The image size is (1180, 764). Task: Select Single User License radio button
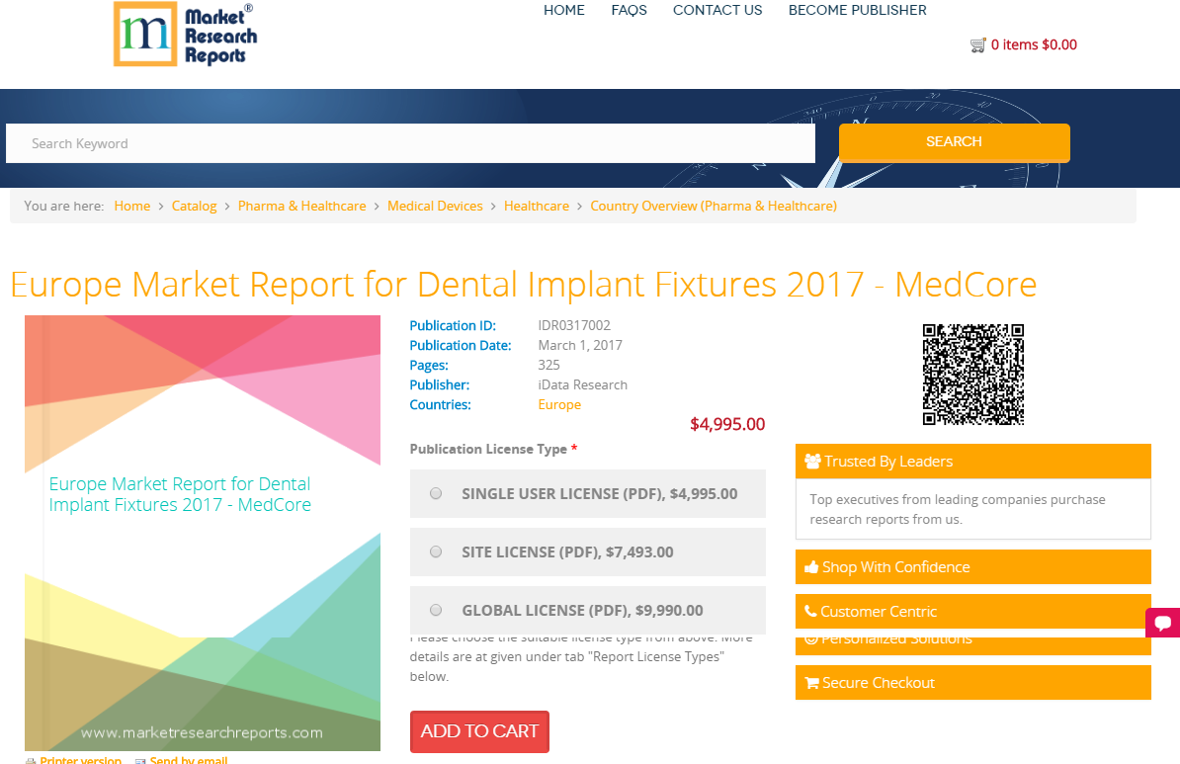(x=436, y=494)
